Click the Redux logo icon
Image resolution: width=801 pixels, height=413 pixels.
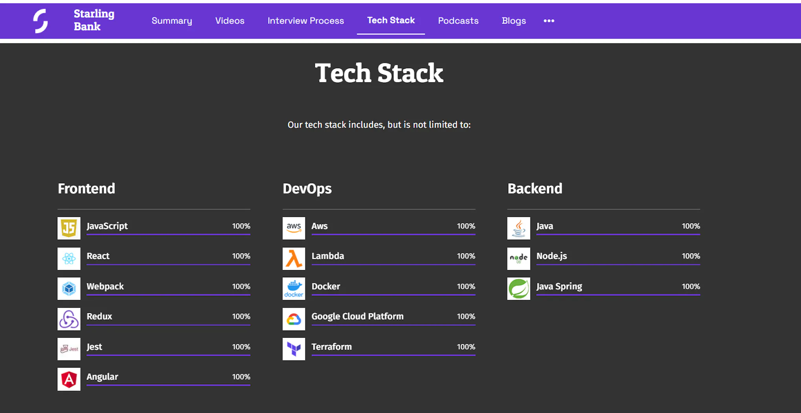click(x=69, y=319)
